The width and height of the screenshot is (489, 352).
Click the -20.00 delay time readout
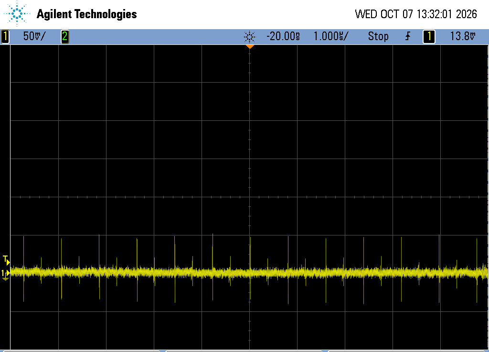pyautogui.click(x=283, y=36)
